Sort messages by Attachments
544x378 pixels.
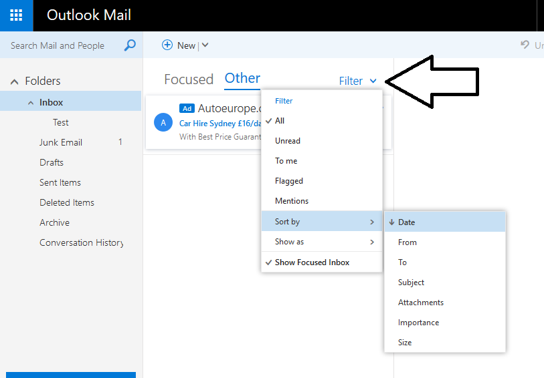445,303
